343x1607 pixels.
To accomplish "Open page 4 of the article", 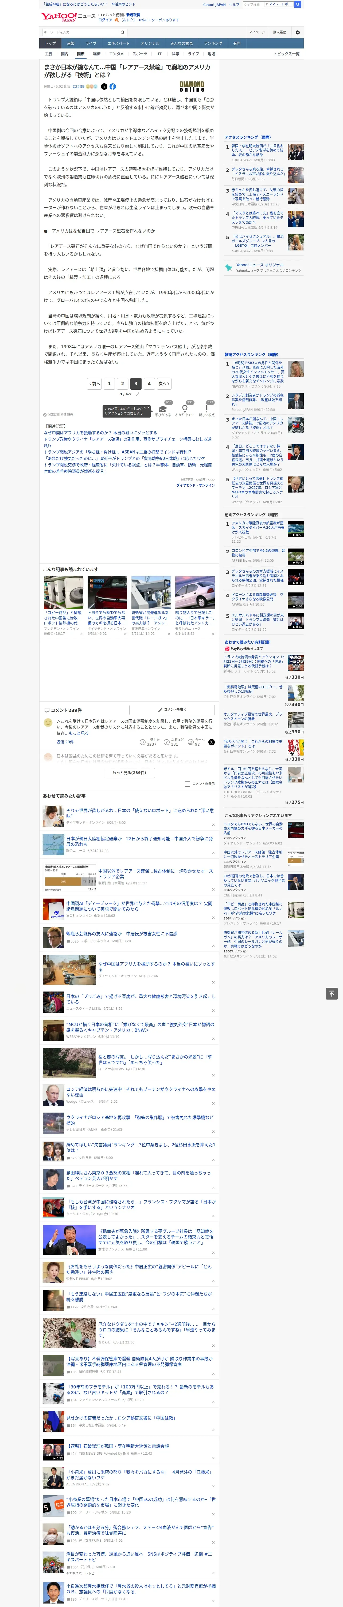I will (x=149, y=384).
